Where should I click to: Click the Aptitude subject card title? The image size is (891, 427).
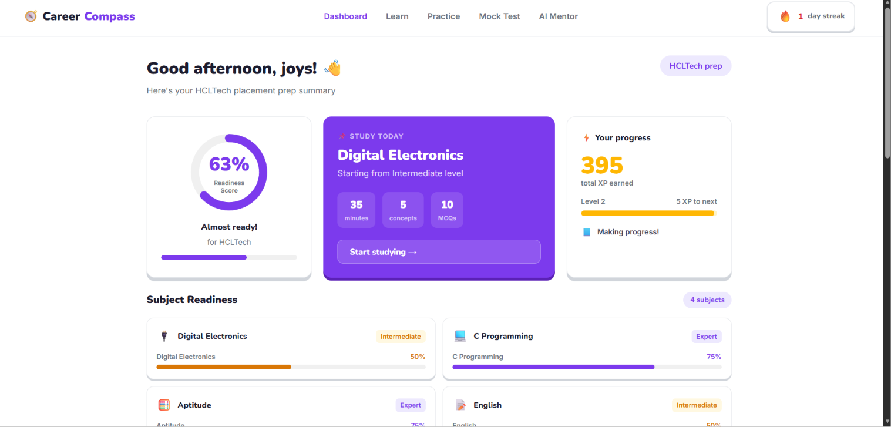194,405
